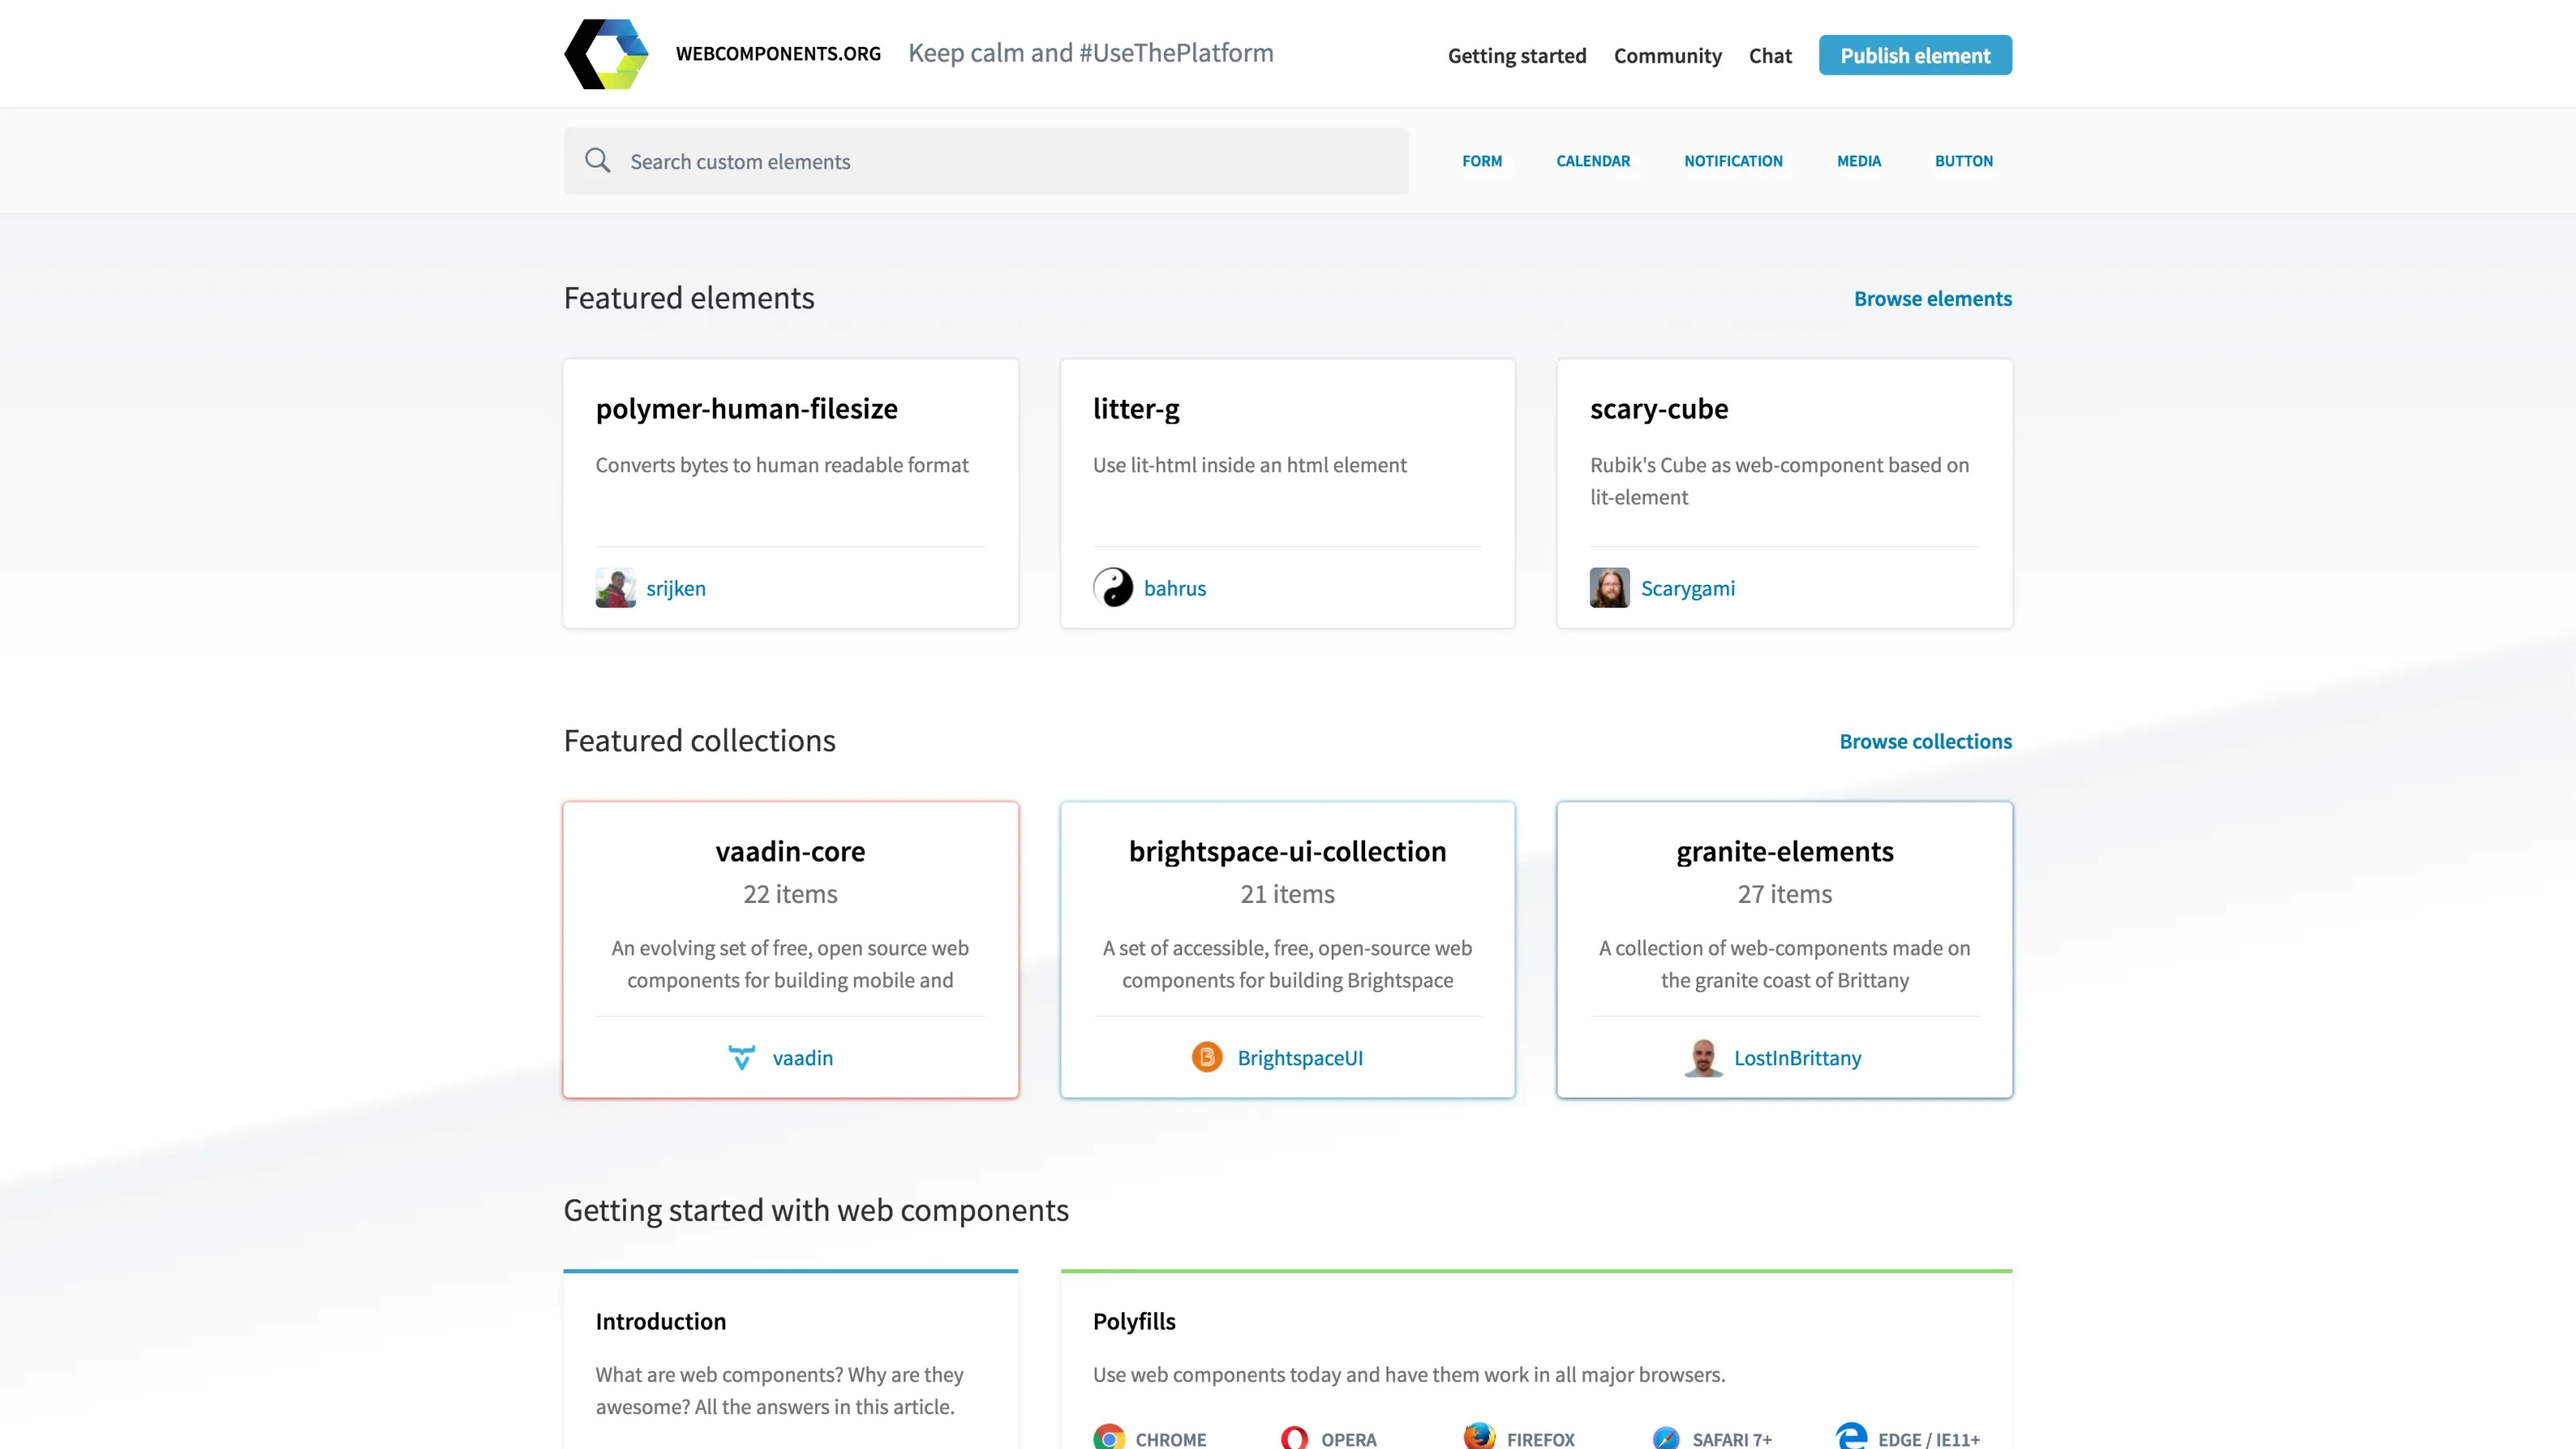Select the CALENDAR search tag
The image size is (2576, 1449).
pos(1592,161)
